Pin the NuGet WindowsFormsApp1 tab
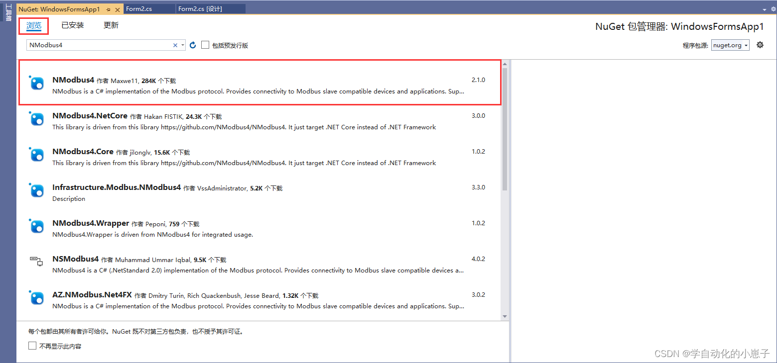The image size is (777, 363). (x=109, y=9)
